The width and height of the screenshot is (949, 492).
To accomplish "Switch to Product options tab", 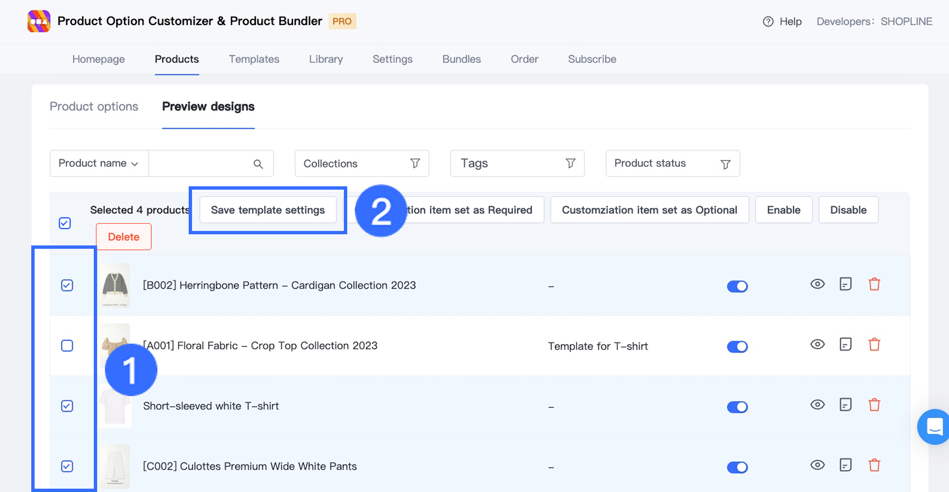I will 94,107.
